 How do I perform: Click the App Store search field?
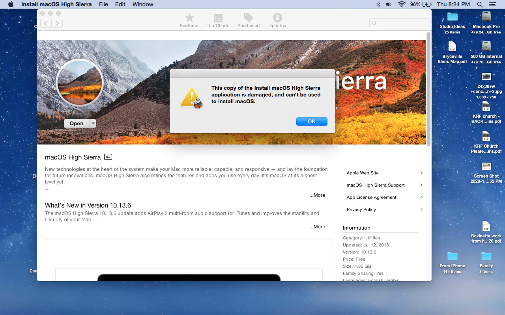[399, 23]
